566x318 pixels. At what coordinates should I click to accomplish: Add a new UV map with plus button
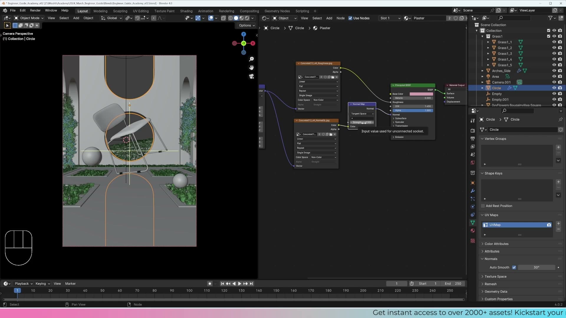pos(558,224)
